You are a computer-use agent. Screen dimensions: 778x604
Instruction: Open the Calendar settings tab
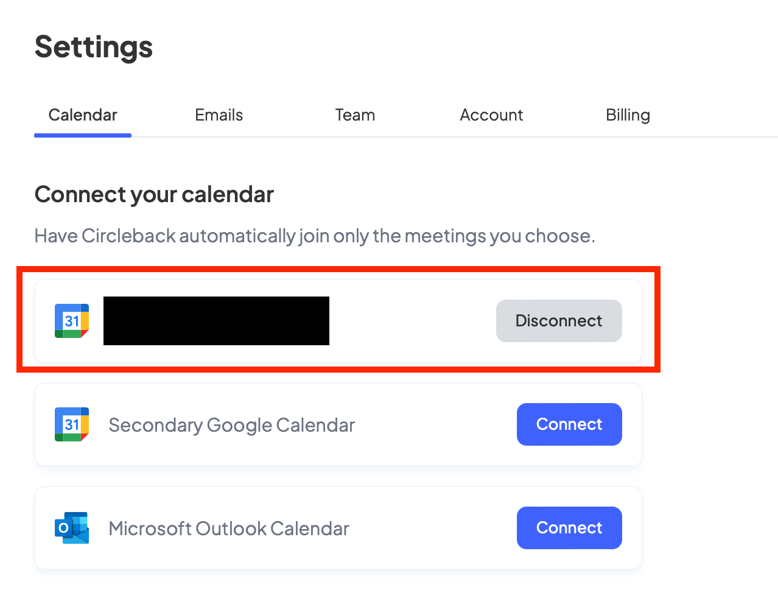tap(83, 115)
